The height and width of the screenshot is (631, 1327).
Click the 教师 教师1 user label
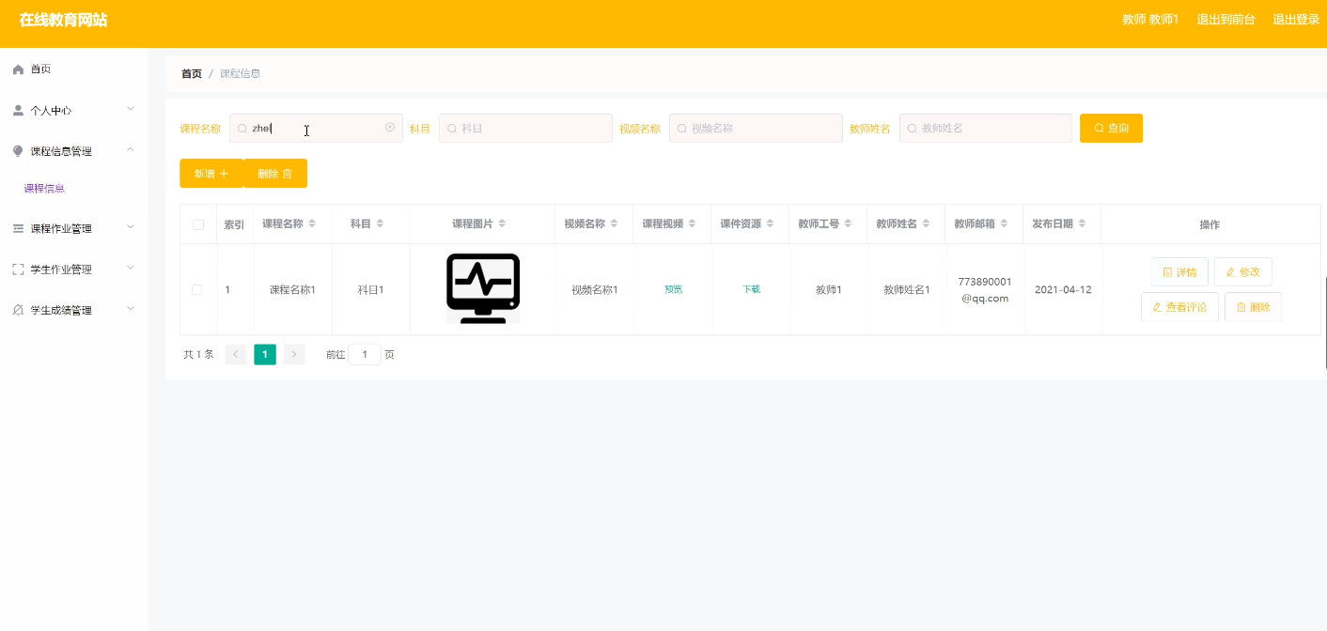[x=1150, y=20]
